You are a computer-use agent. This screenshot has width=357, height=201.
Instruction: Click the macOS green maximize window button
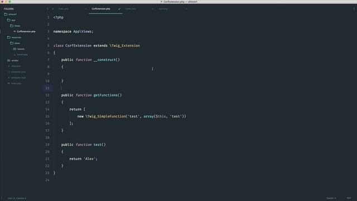coord(9,2)
